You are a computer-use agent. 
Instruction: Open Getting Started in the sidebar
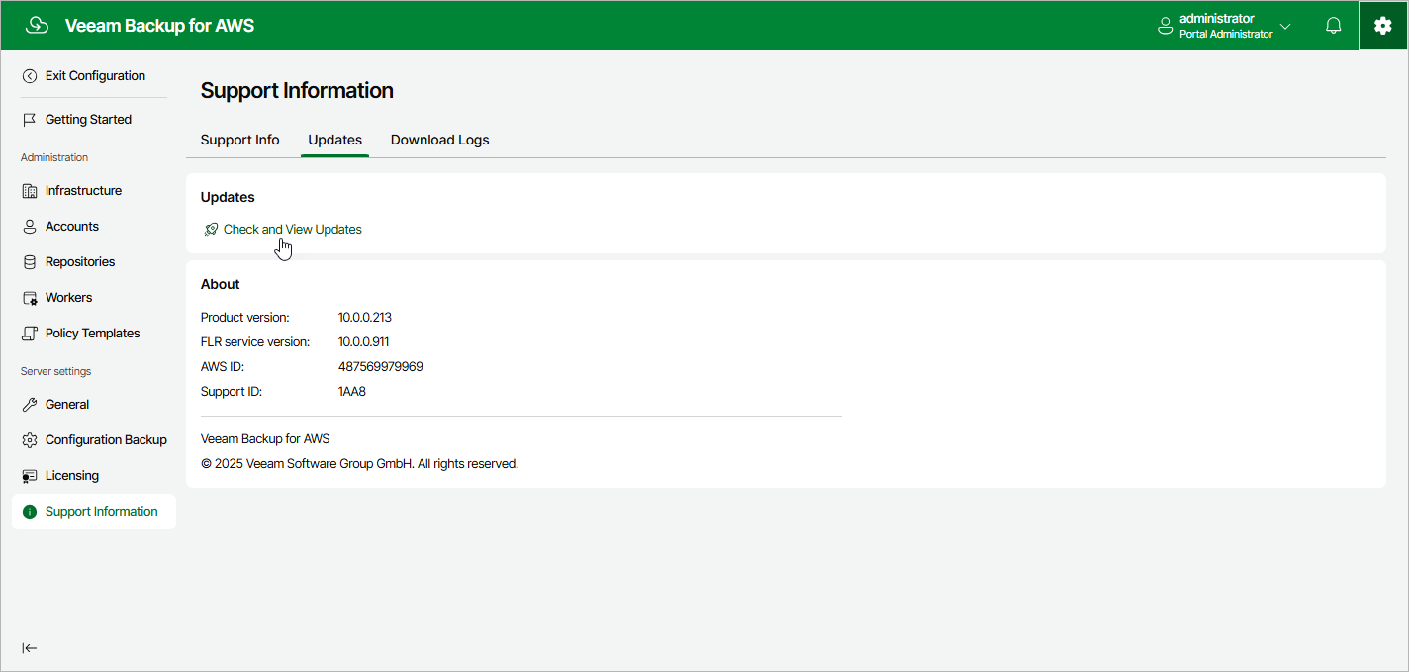coord(88,120)
